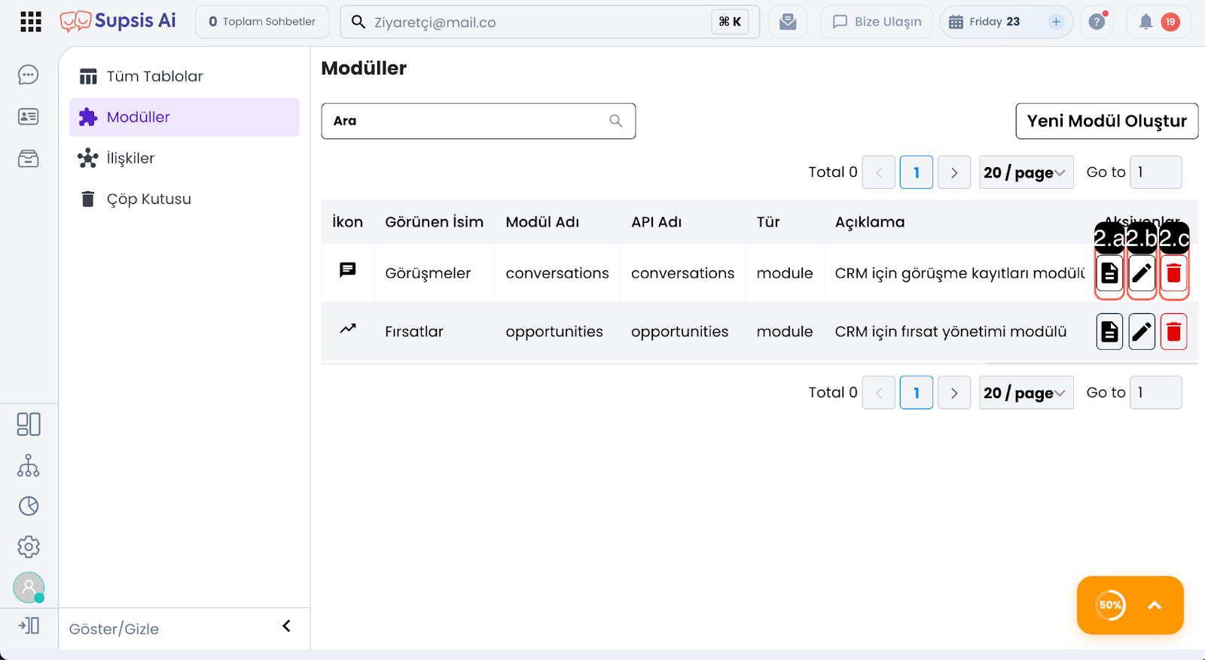Viewport: 1205px width, 660px height.
Task: Edit the Görüşmeler module with pencil icon
Action: coord(1142,273)
